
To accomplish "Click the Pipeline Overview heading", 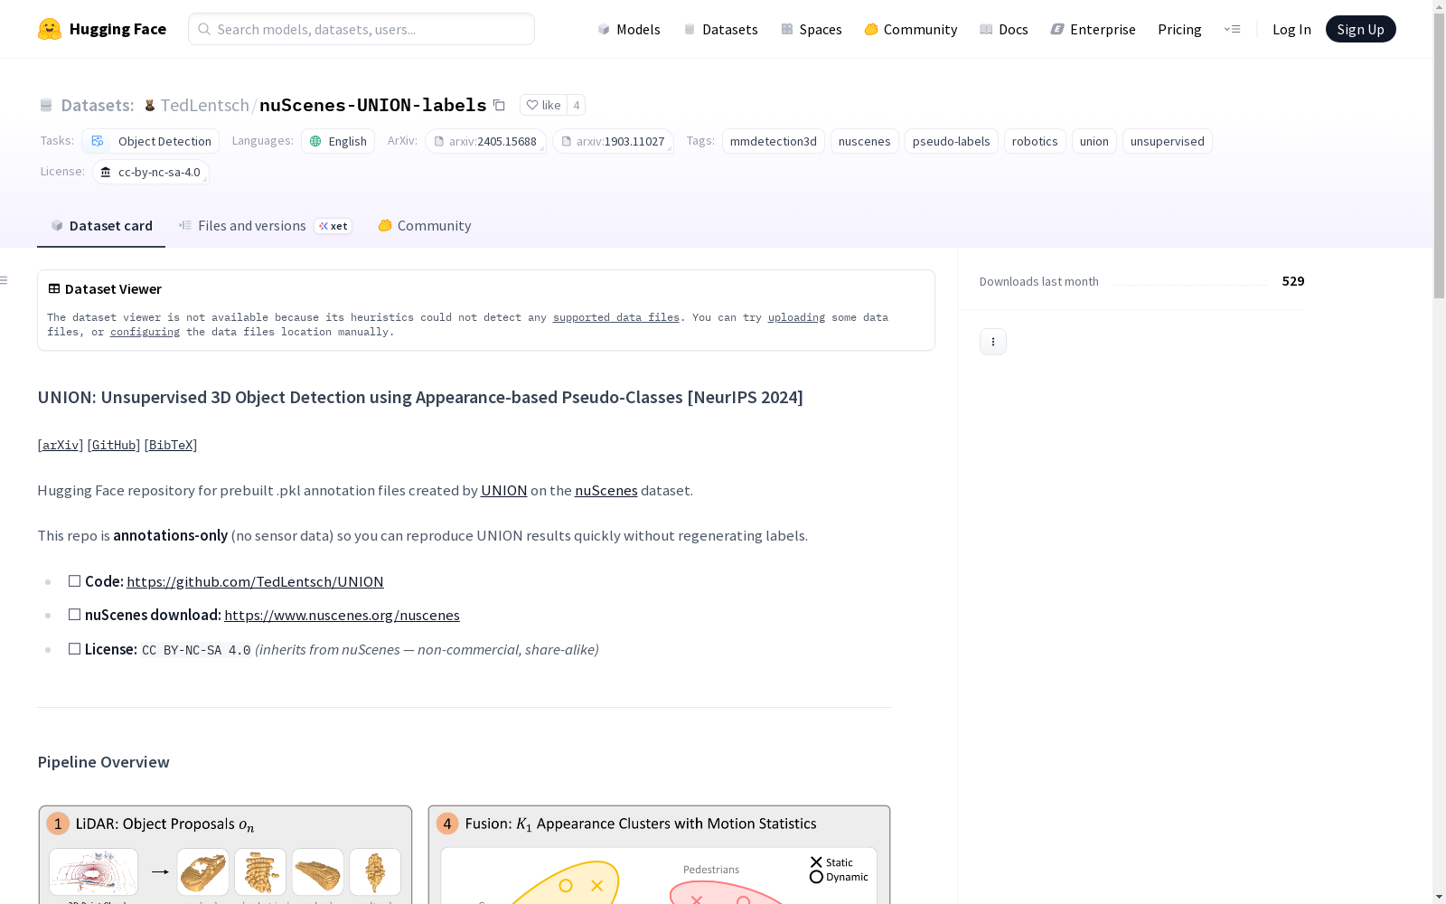I will click(104, 762).
